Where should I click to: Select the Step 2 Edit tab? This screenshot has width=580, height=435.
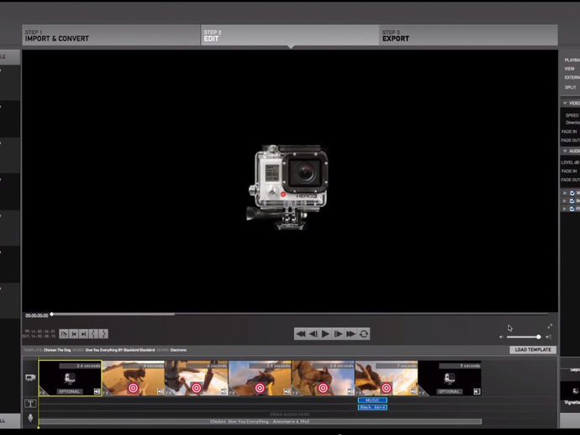pyautogui.click(x=290, y=35)
